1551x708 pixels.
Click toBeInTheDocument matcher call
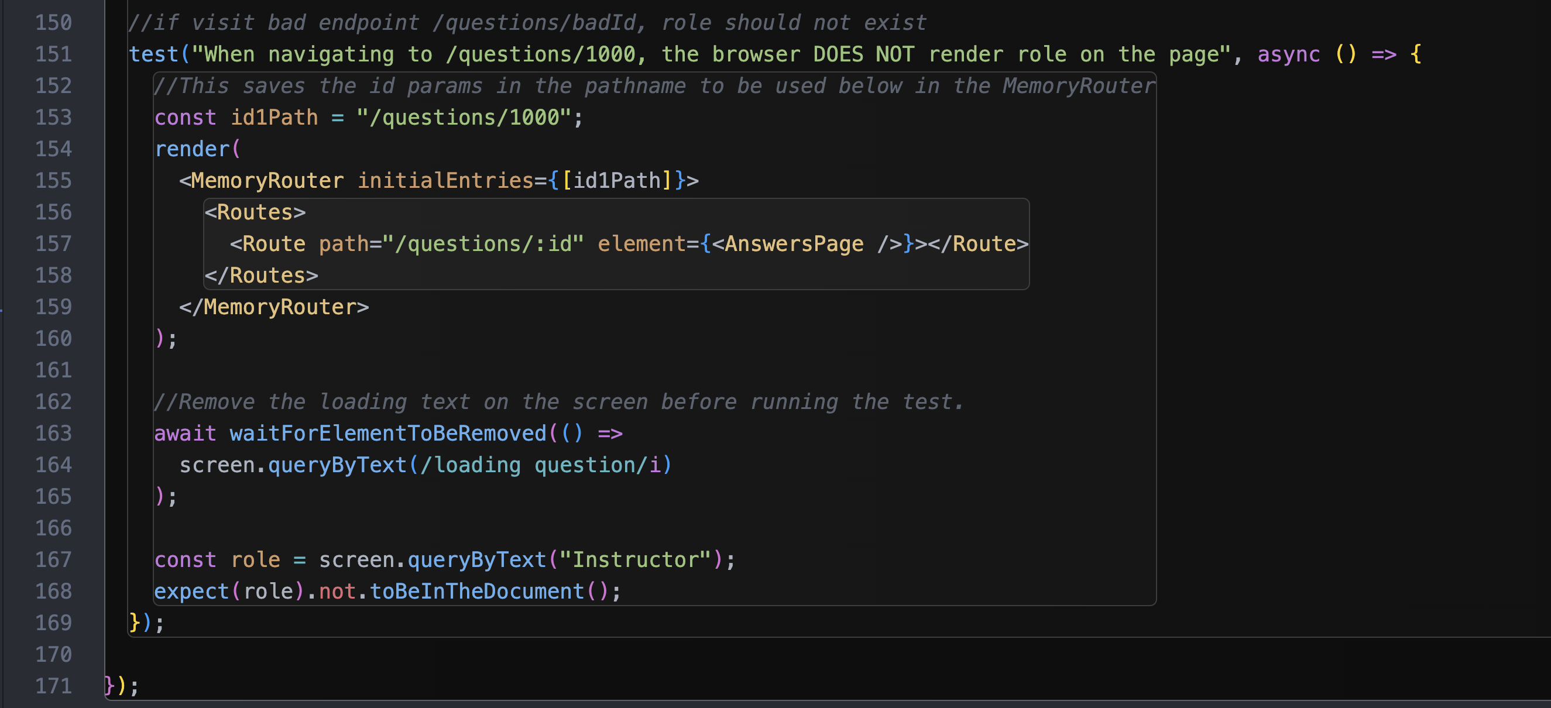477,591
